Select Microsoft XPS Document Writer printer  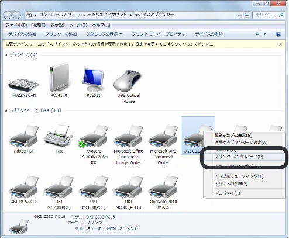163,136
